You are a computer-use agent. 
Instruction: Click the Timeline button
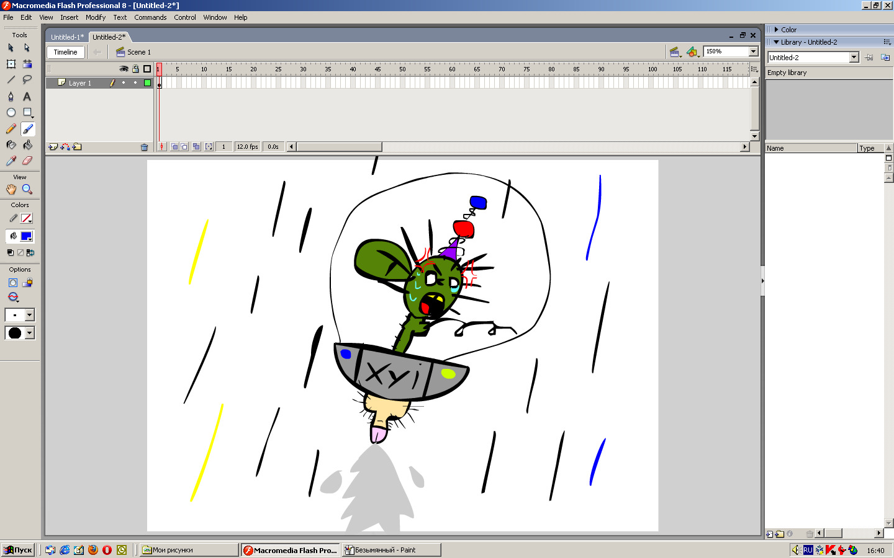(65, 52)
